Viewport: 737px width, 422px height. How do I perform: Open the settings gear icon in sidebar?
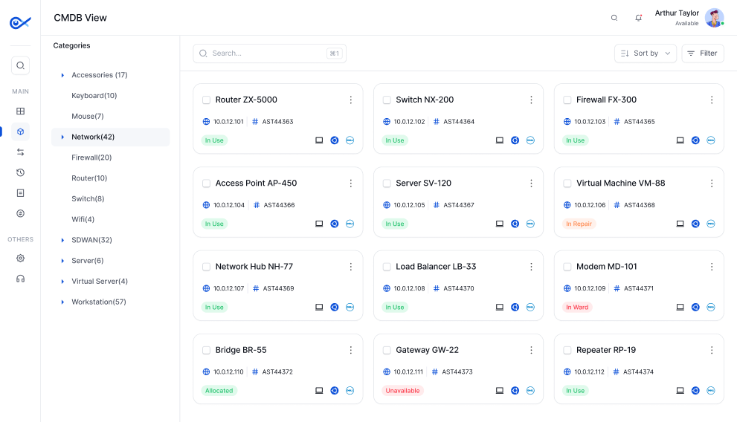point(20,258)
